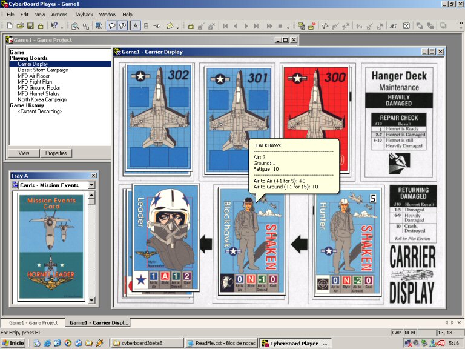Maximize the Game1 - Game Project window
Screen dimensions: 465x349
(285, 40)
